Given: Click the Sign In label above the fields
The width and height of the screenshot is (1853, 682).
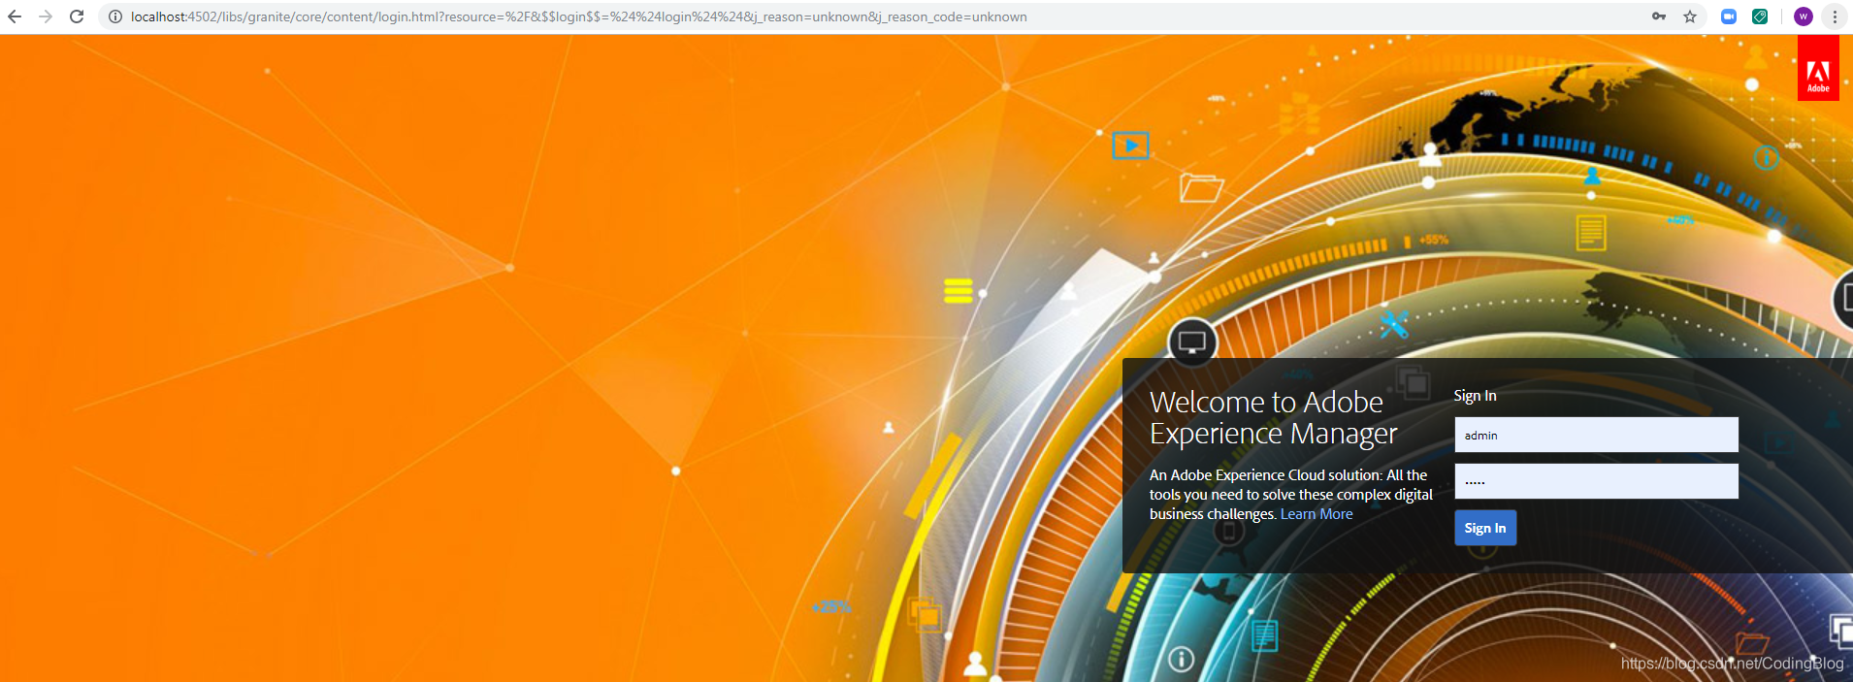Looking at the screenshot, I should click(x=1475, y=396).
